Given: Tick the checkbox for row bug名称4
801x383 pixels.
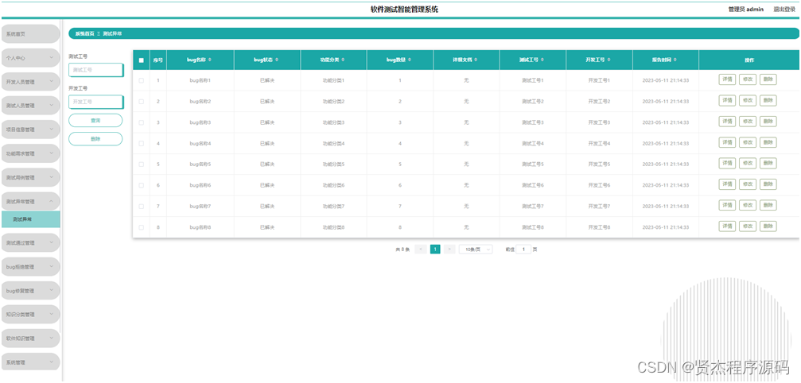Looking at the screenshot, I should click(x=142, y=143).
